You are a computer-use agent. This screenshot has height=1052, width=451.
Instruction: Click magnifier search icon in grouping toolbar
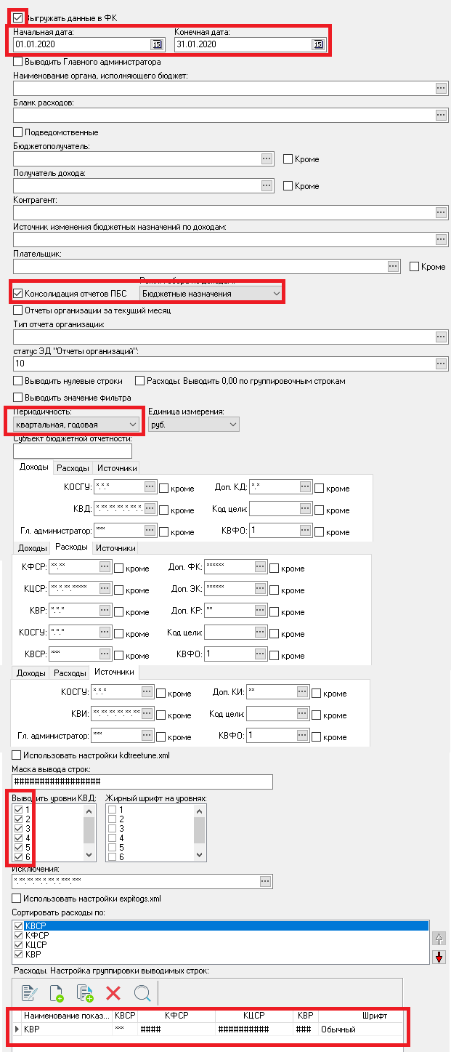(142, 993)
